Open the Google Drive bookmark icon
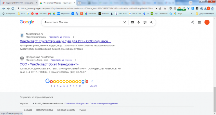This screenshot has height=115, width=216. (x=54, y=13)
